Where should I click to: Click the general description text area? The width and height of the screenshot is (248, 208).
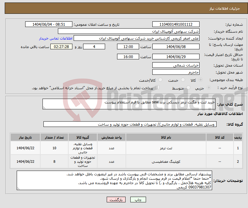[129, 104]
